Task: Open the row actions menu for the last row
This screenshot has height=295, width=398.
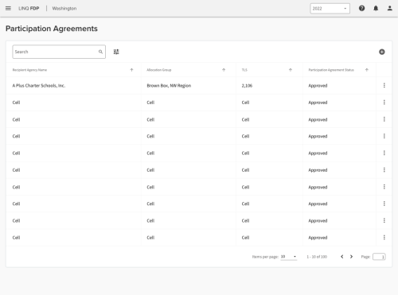Action: (384, 238)
